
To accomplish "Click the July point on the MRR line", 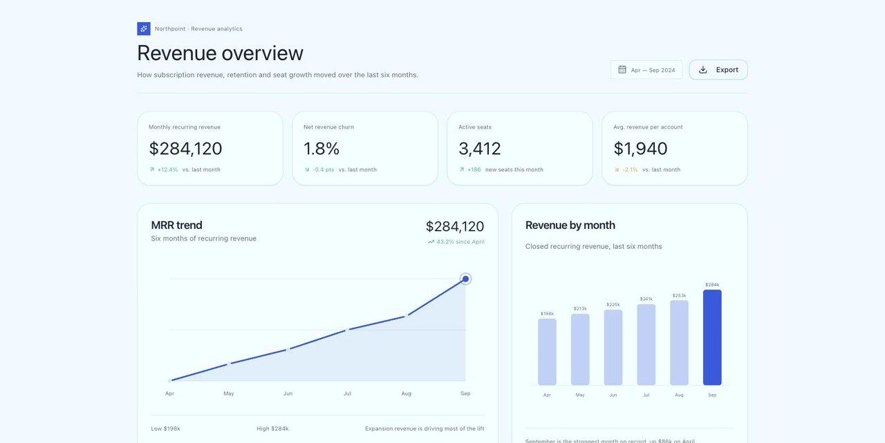I will point(347,330).
